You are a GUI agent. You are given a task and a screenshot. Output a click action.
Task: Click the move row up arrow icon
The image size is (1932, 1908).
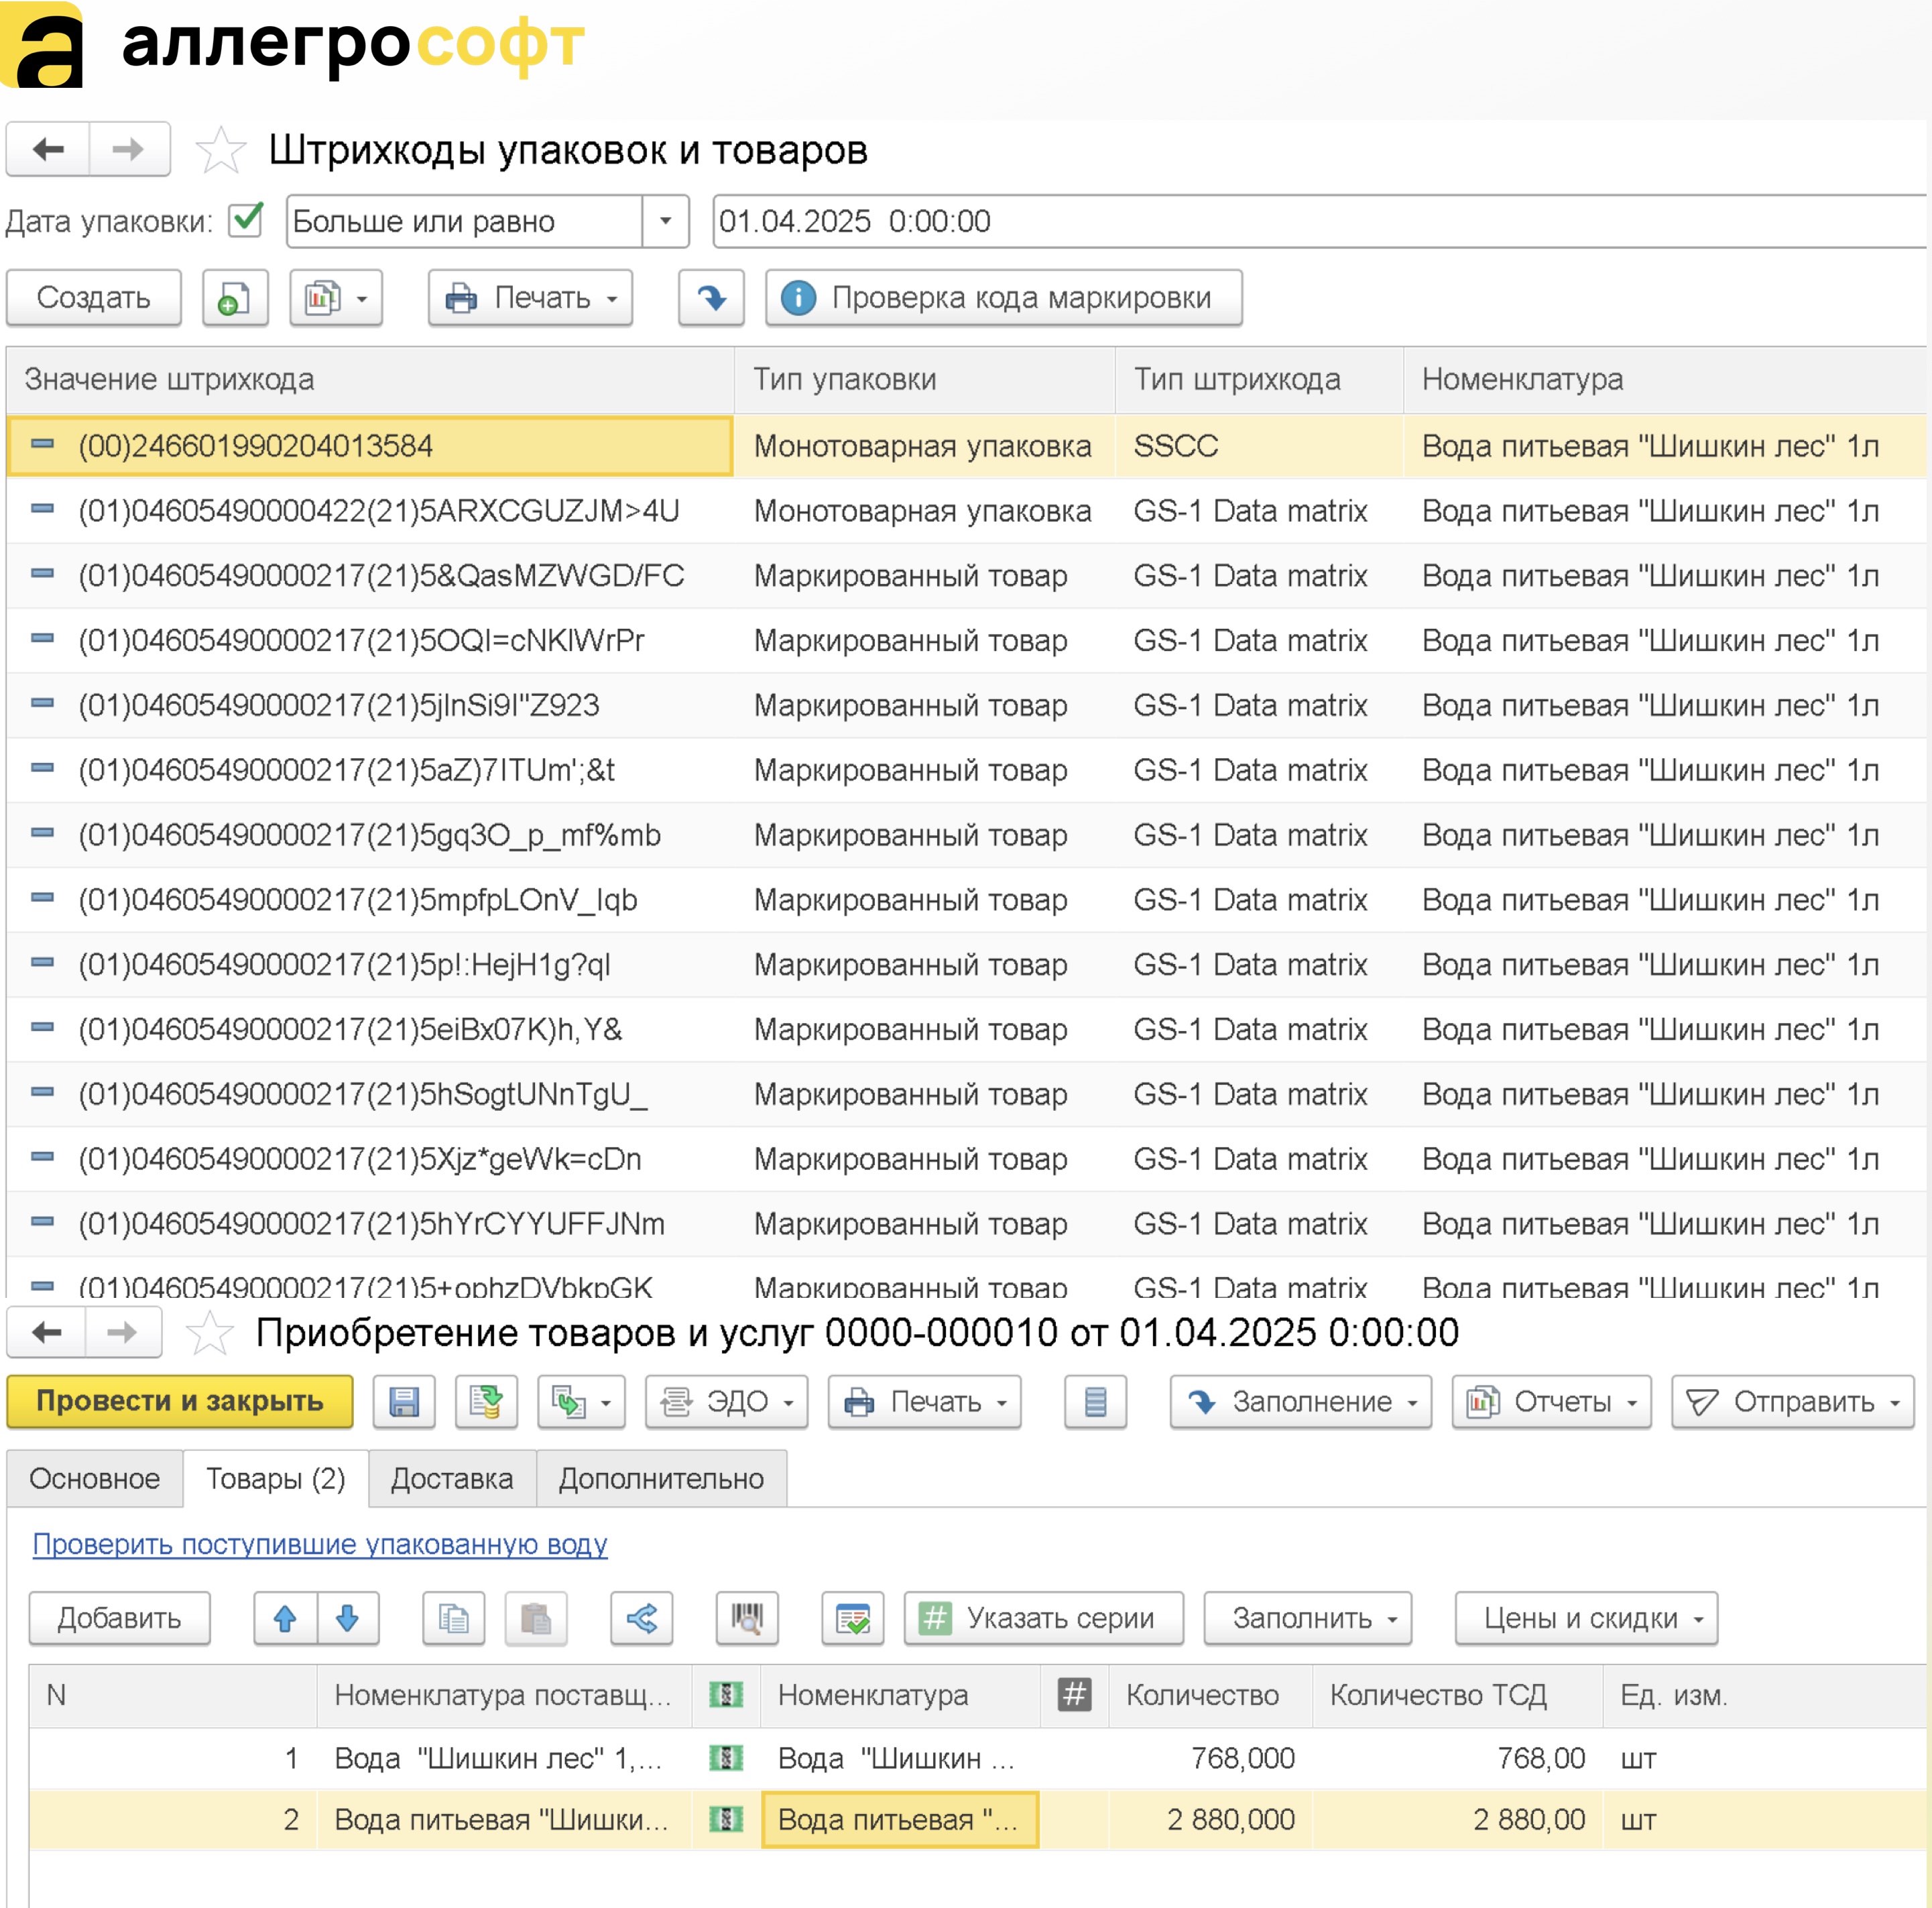click(x=285, y=1618)
